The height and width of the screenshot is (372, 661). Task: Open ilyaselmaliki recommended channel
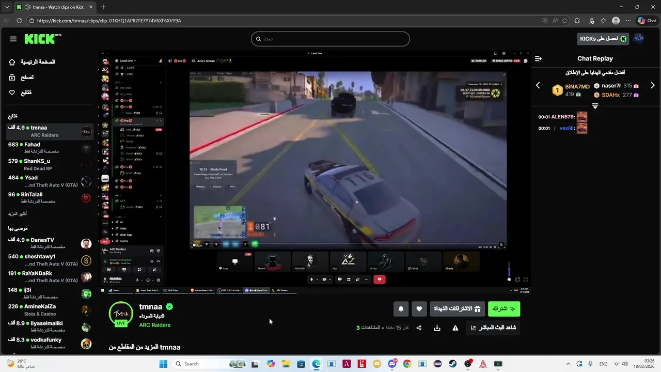point(50,326)
